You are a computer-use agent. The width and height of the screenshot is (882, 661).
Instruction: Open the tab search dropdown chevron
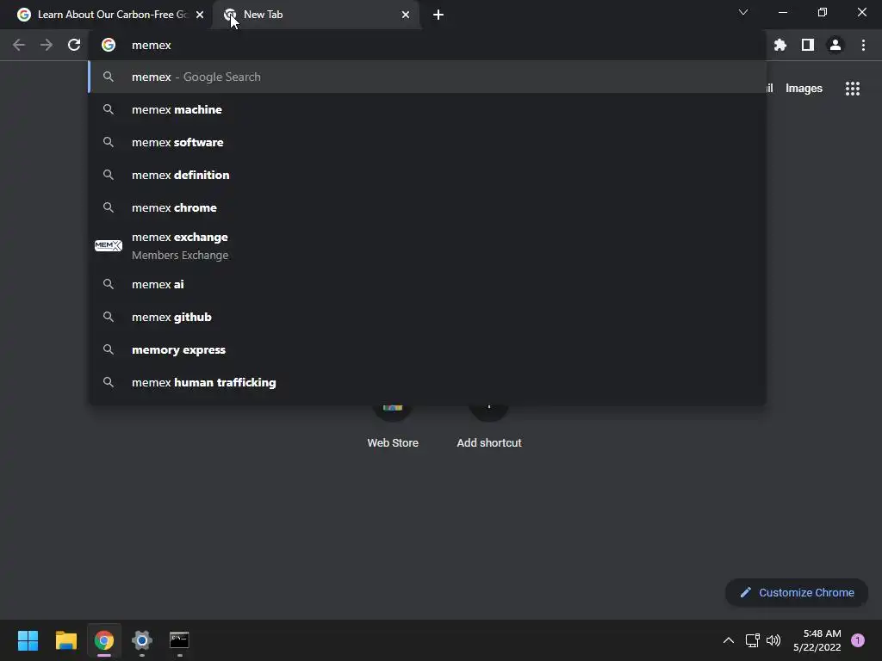coord(743,12)
